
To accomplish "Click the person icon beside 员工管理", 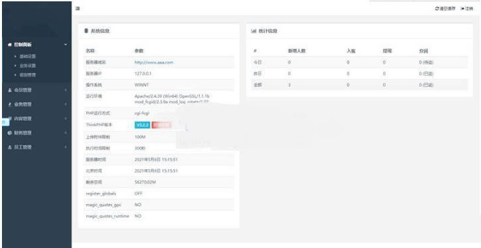I will tap(9, 147).
